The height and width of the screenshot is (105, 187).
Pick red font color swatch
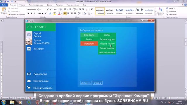click(59, 13)
